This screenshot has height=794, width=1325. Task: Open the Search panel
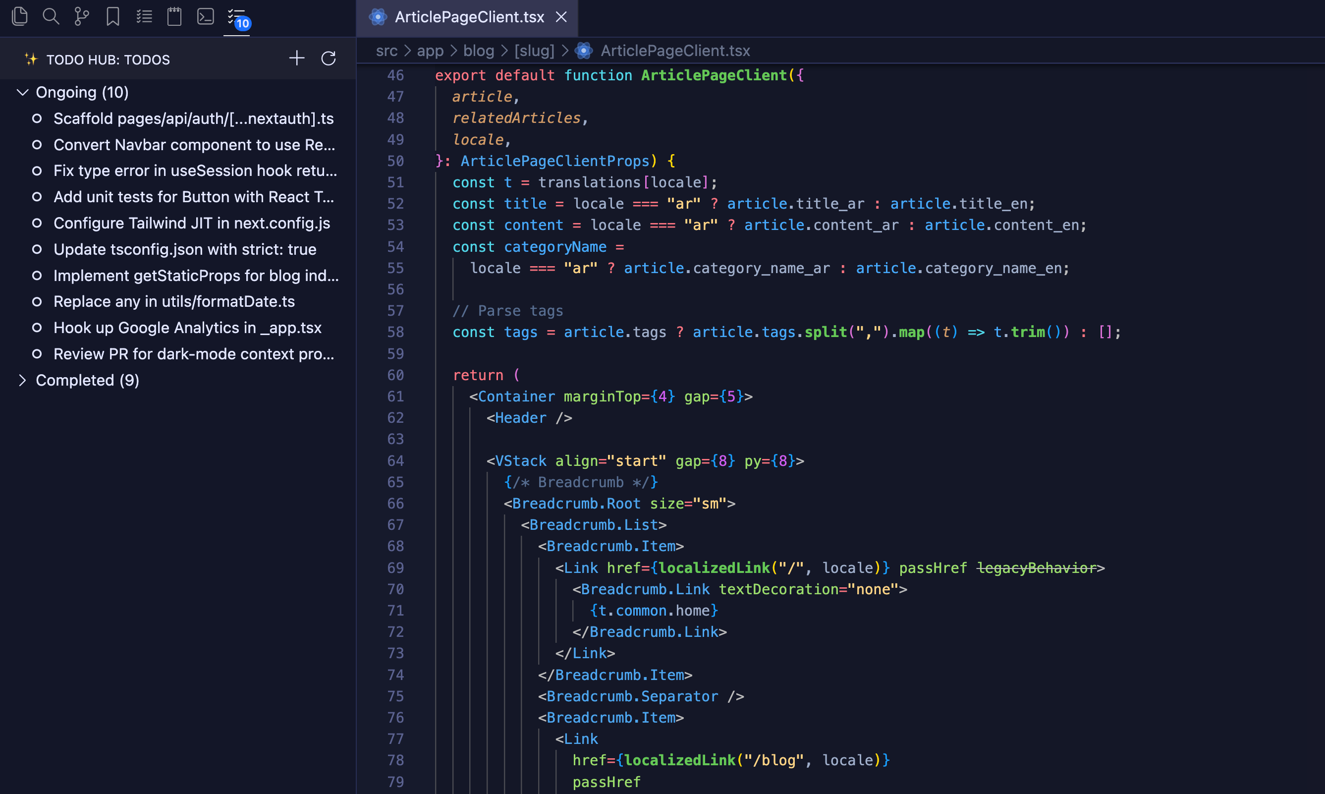(x=51, y=16)
